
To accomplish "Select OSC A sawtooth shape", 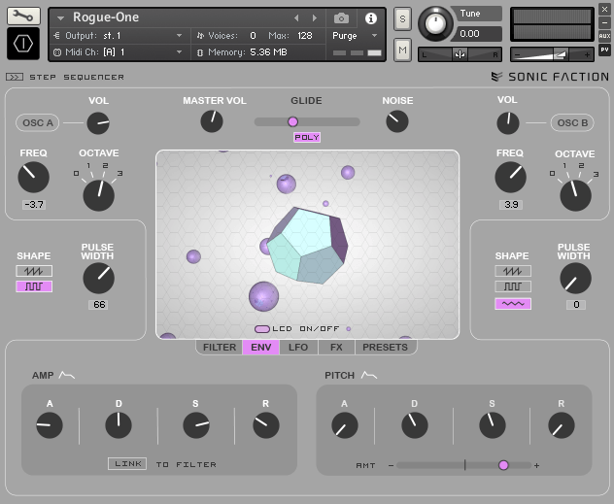I will (34, 271).
